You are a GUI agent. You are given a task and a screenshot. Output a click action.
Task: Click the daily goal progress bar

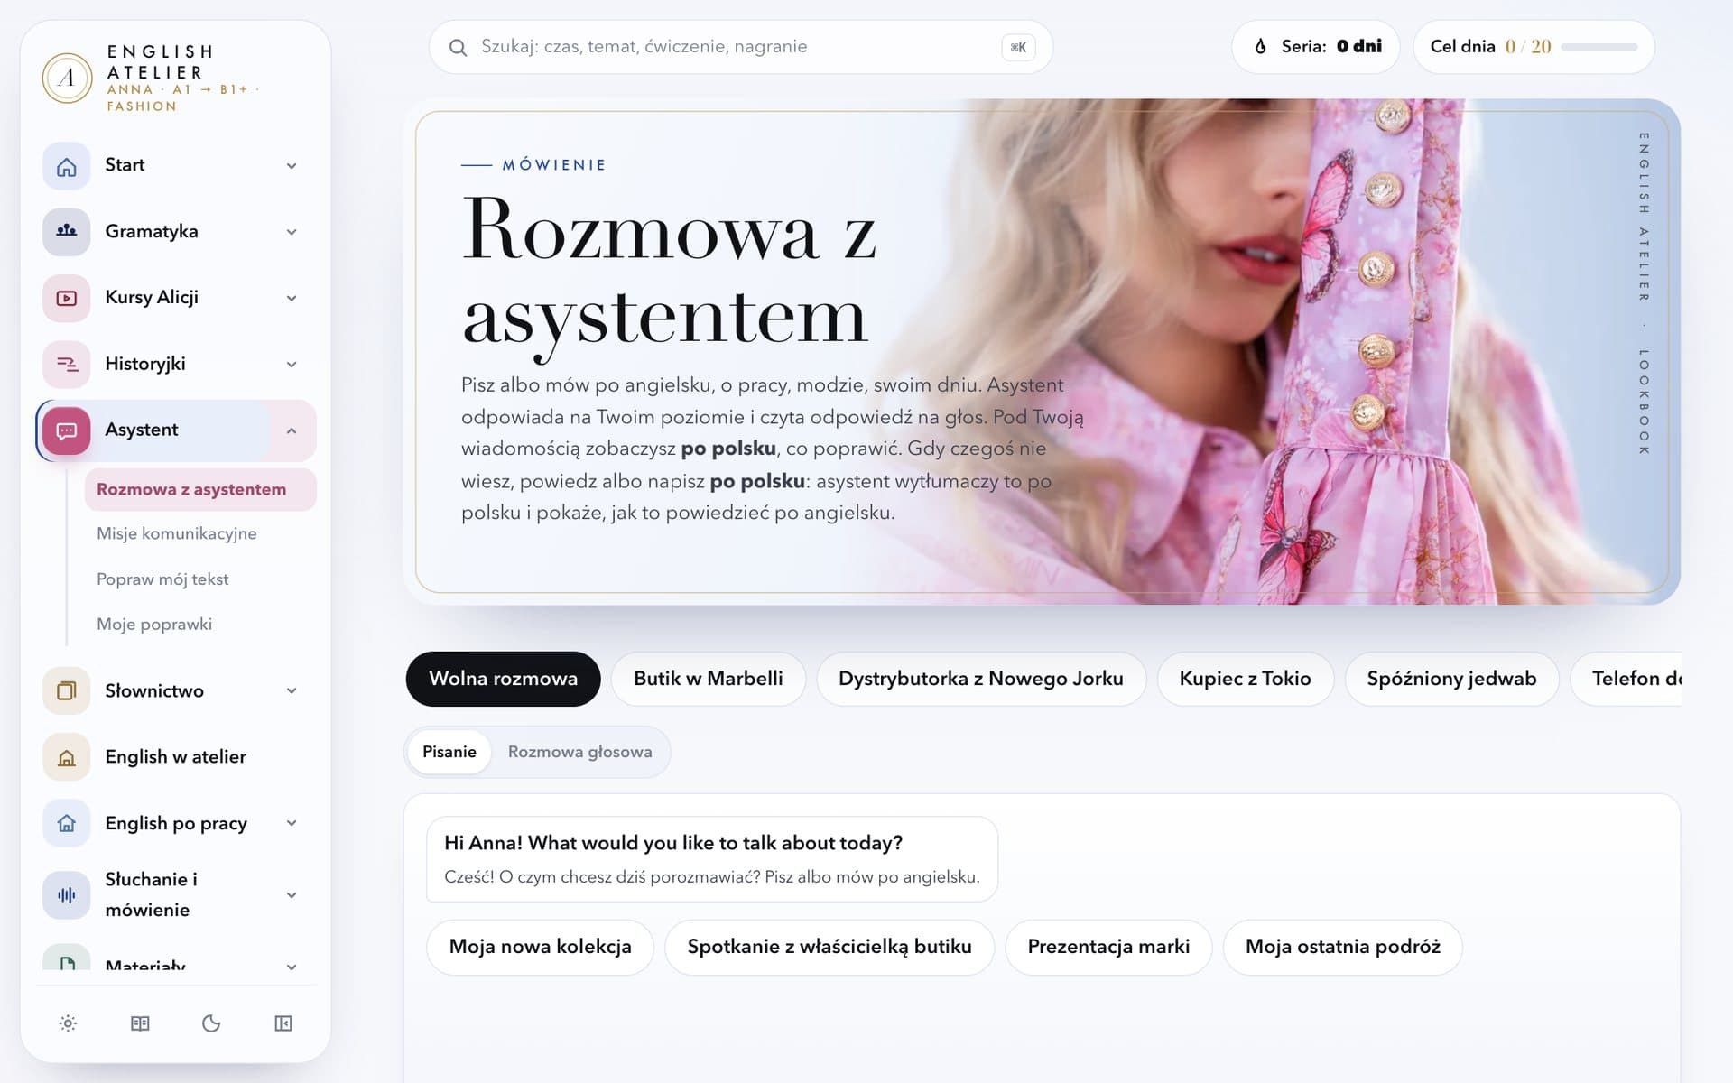point(1599,47)
